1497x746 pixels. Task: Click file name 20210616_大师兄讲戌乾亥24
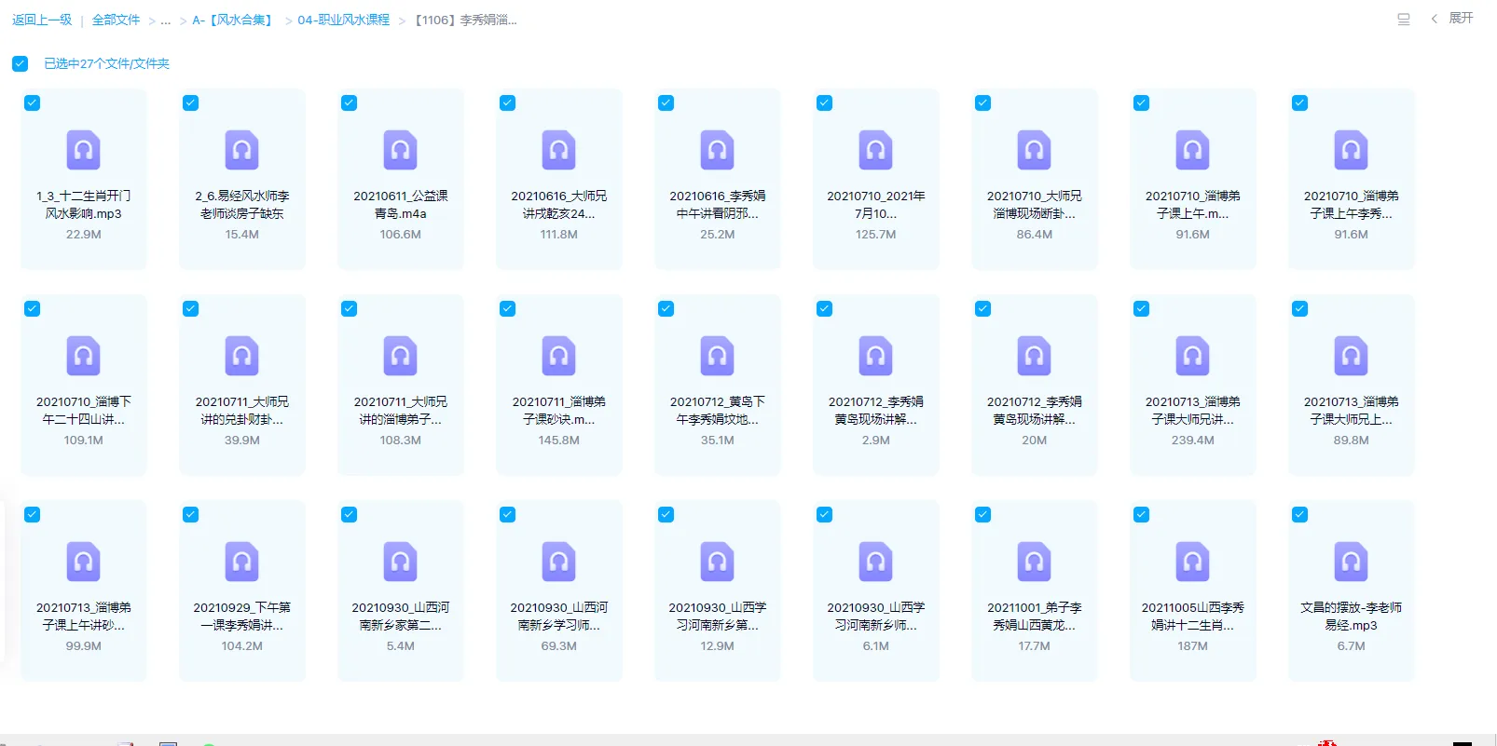point(558,205)
